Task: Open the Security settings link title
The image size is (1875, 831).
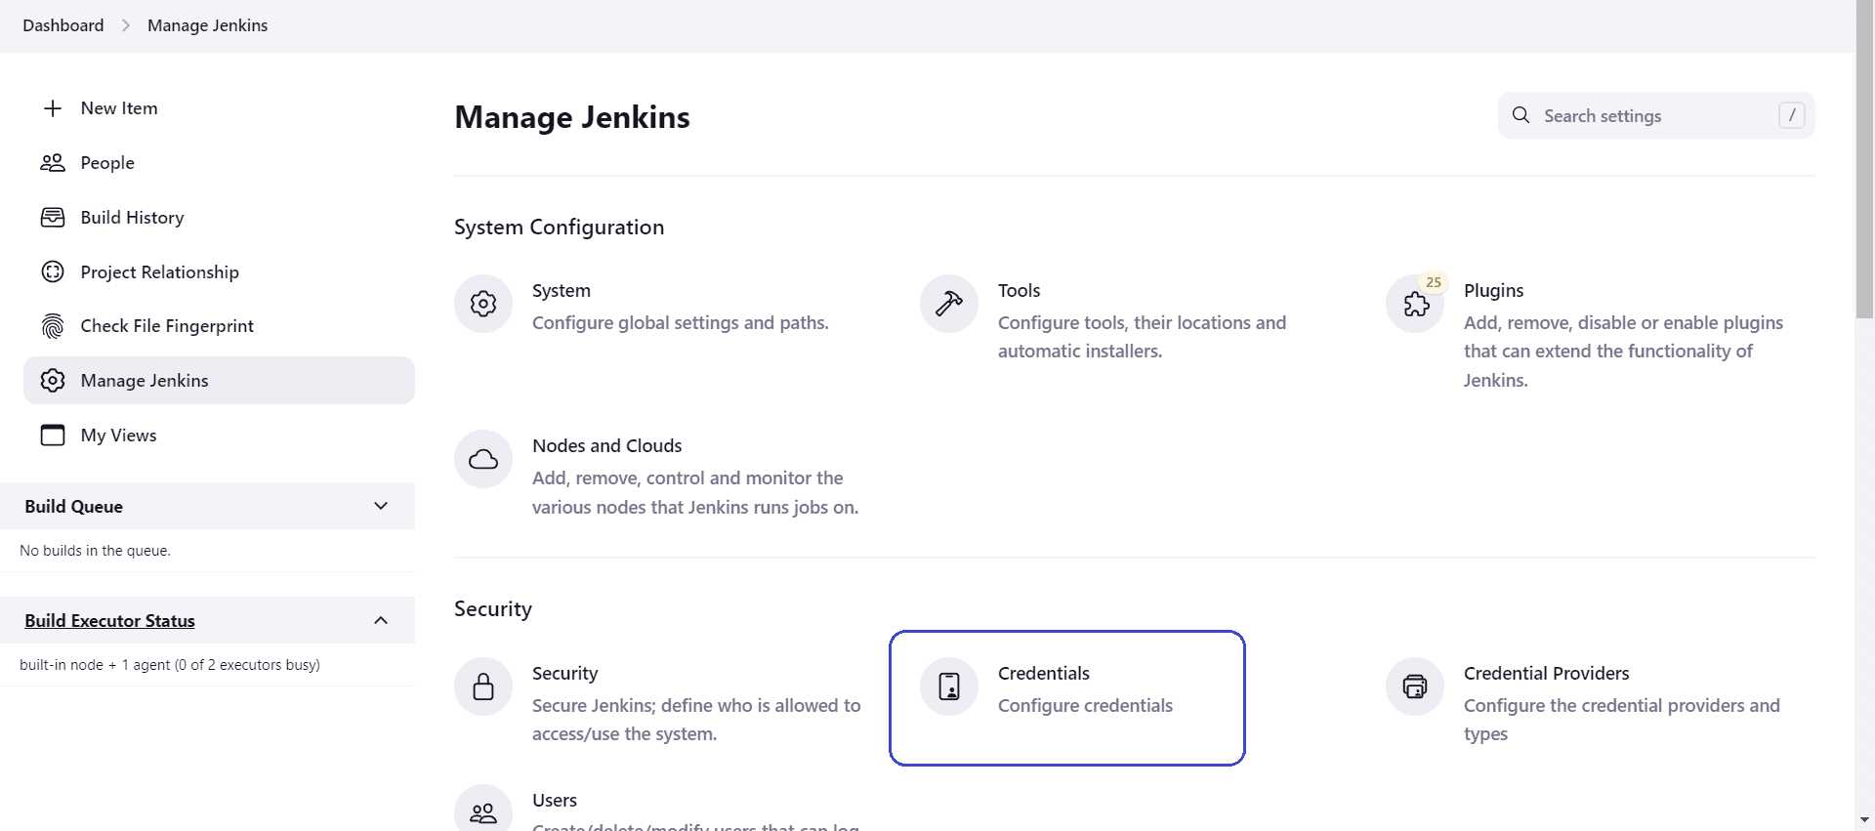Action: point(564,673)
